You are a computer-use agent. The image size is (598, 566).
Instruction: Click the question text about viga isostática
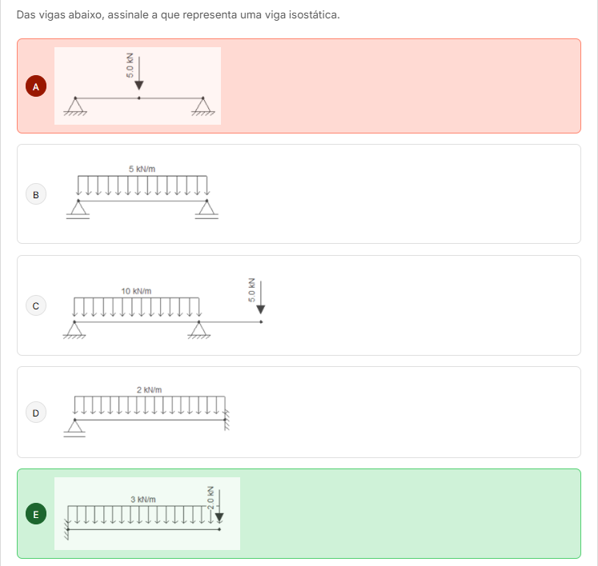tap(178, 15)
